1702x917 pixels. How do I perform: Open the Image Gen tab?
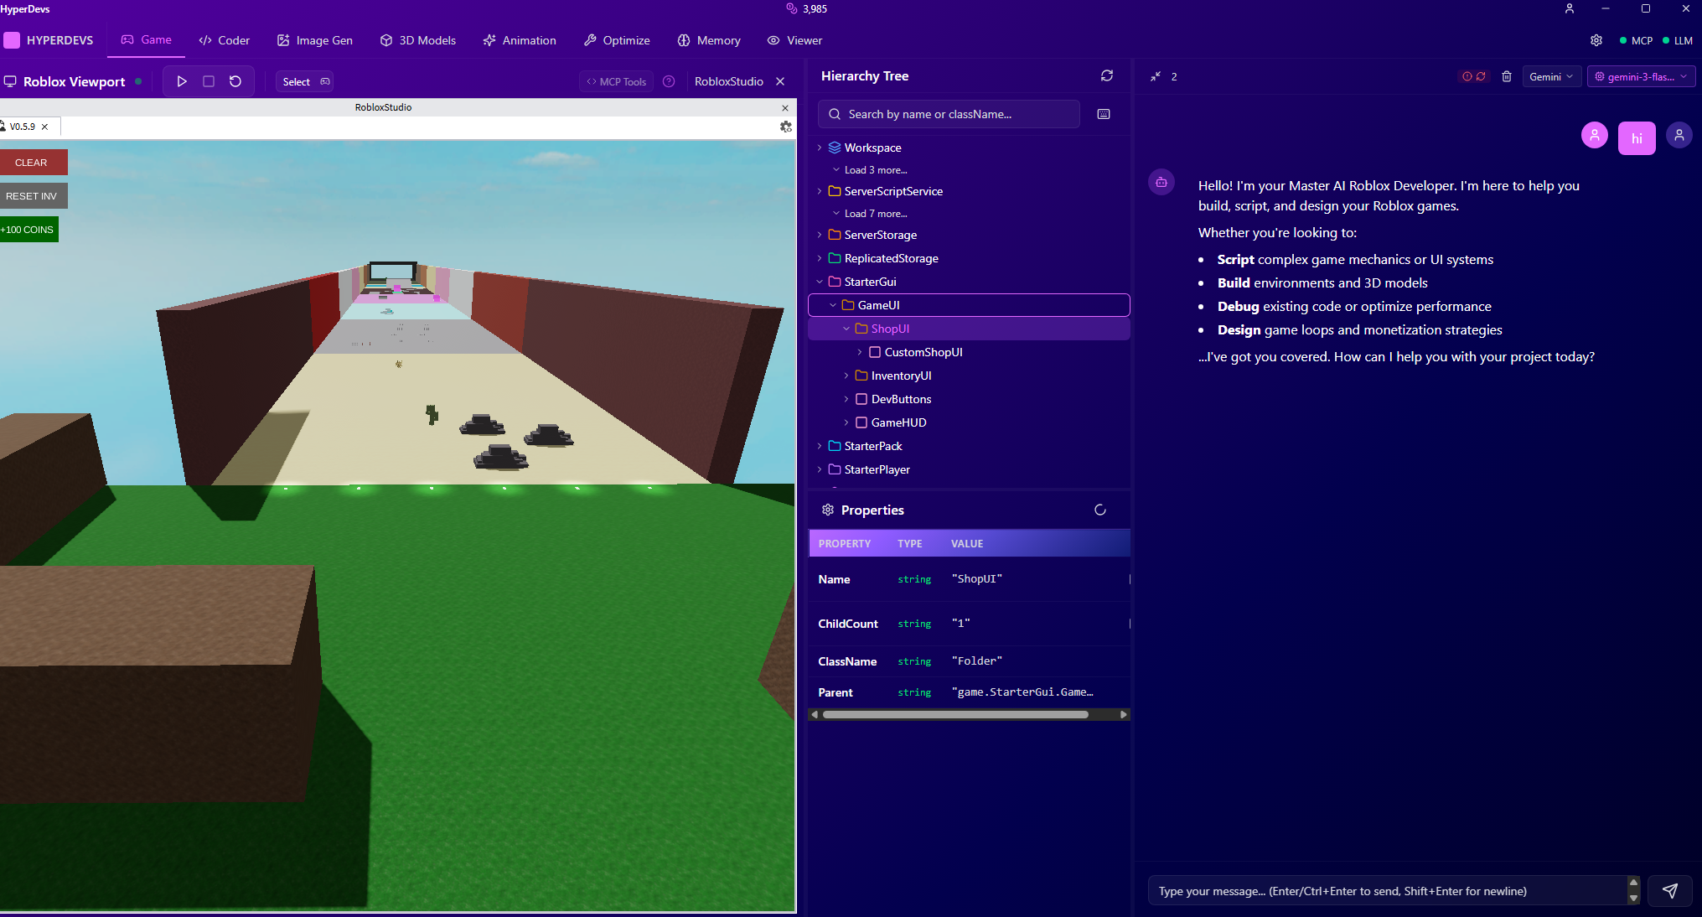[x=315, y=40]
